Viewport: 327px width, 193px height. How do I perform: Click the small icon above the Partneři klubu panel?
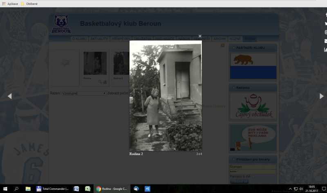point(223,45)
